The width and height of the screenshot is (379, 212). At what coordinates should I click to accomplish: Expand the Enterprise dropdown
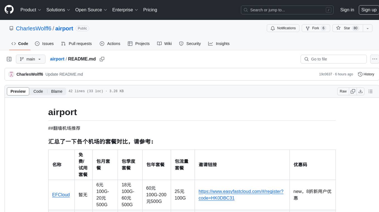click(125, 10)
